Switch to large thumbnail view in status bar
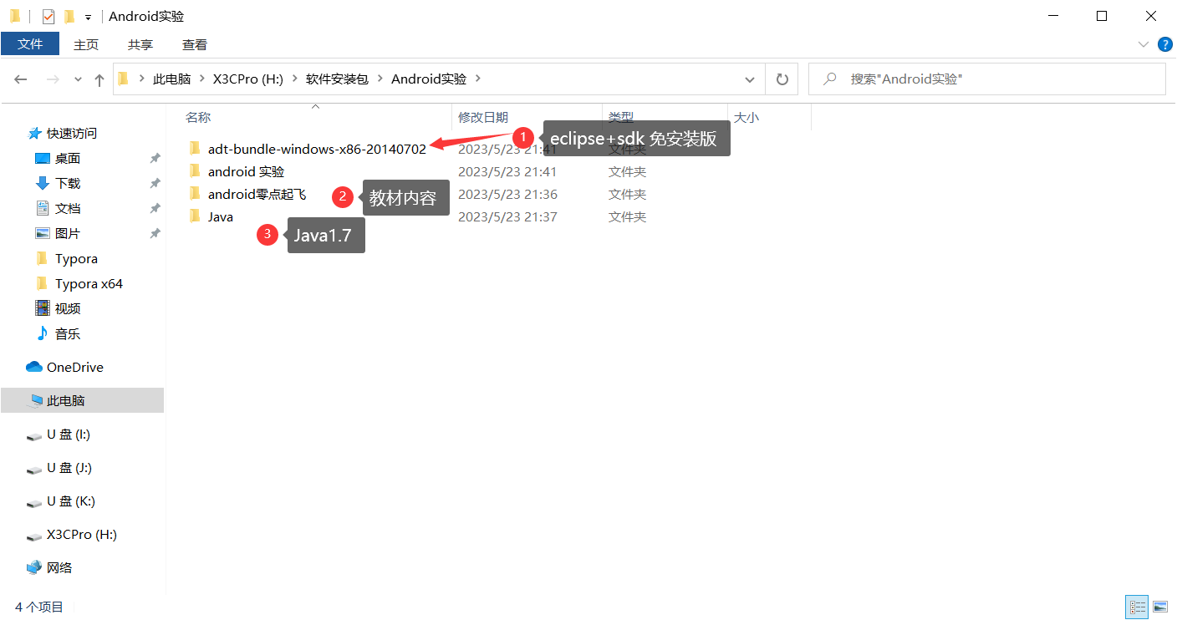The height and width of the screenshot is (620, 1177). 1160,607
